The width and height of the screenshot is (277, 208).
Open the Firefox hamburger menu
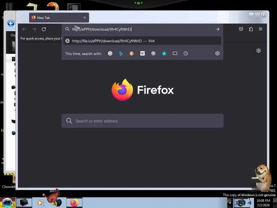point(260,29)
